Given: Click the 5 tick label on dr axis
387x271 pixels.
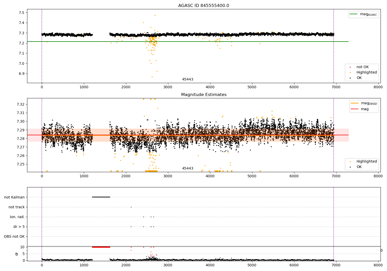Looking at the screenshot, I should coord(23,254).
